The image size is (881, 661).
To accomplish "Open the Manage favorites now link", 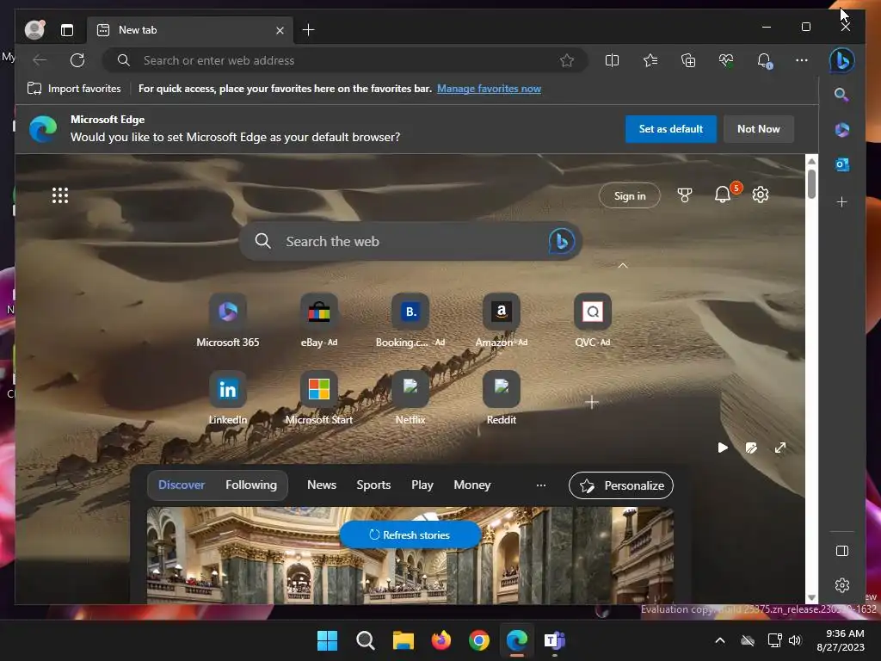I will tap(489, 89).
